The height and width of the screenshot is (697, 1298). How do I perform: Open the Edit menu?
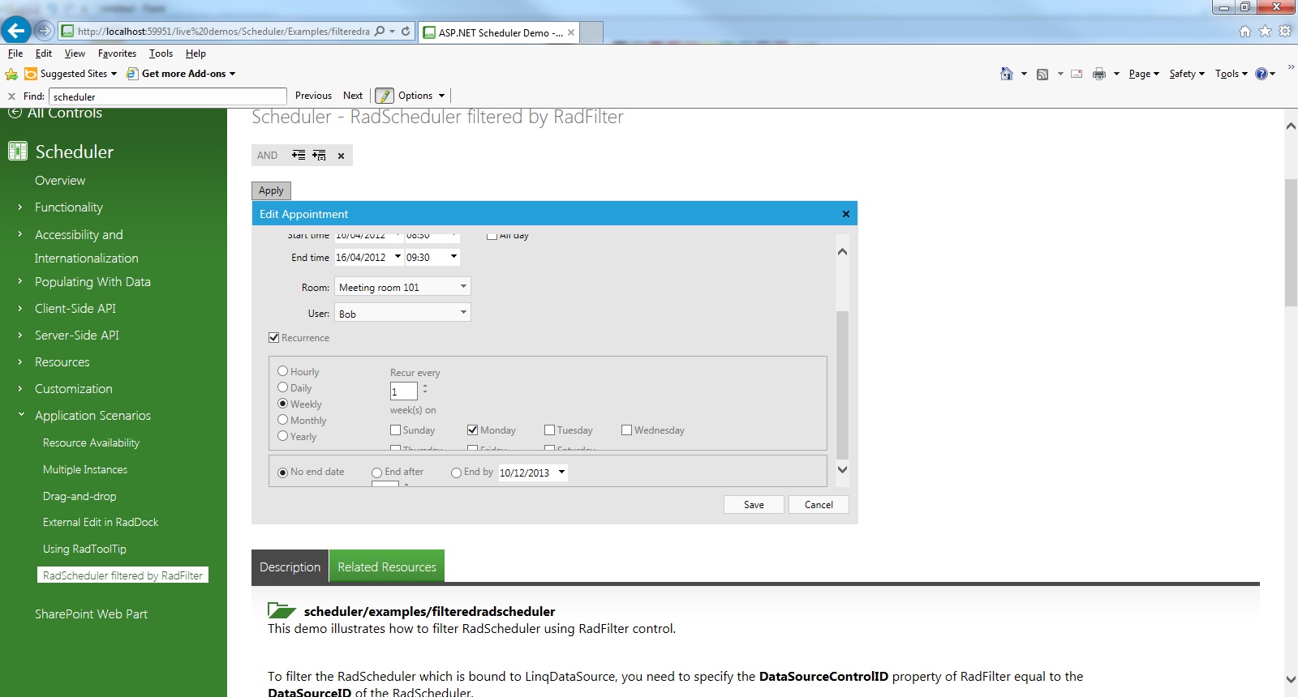coord(44,53)
